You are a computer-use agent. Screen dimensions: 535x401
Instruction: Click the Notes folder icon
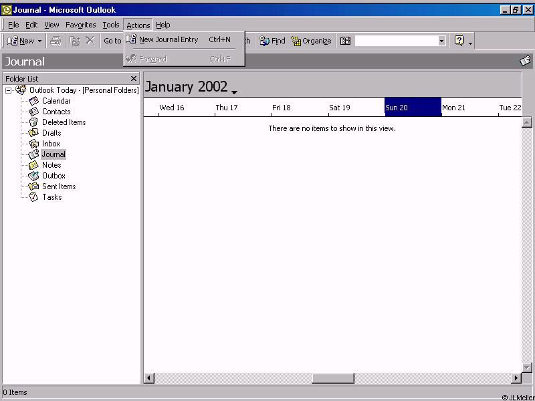(x=33, y=165)
